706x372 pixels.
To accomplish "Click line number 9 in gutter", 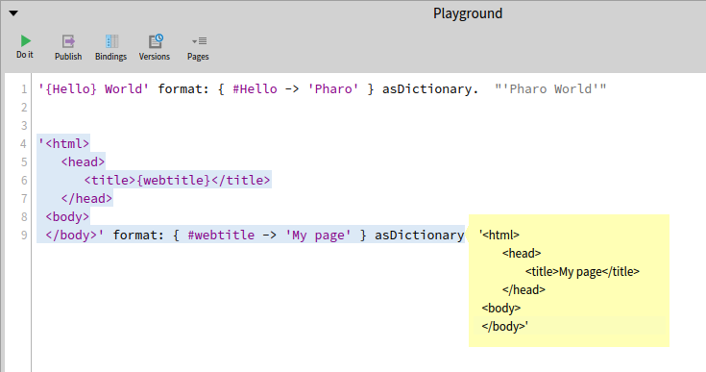I will 24,236.
